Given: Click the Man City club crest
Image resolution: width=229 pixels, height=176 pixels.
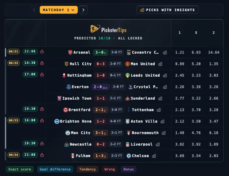Looking at the screenshot, I should (68, 133).
